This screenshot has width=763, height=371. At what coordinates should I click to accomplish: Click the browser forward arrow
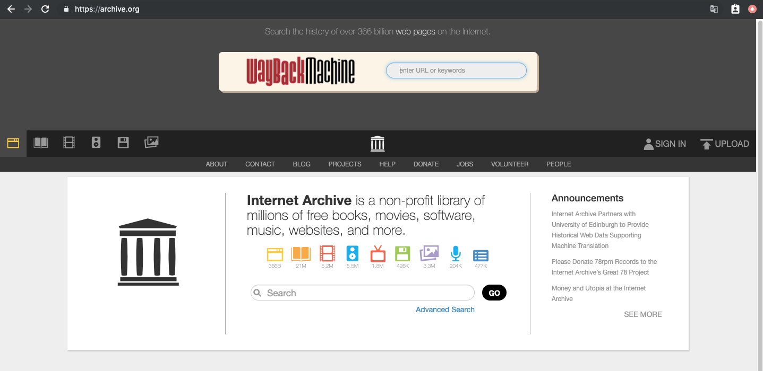click(28, 9)
